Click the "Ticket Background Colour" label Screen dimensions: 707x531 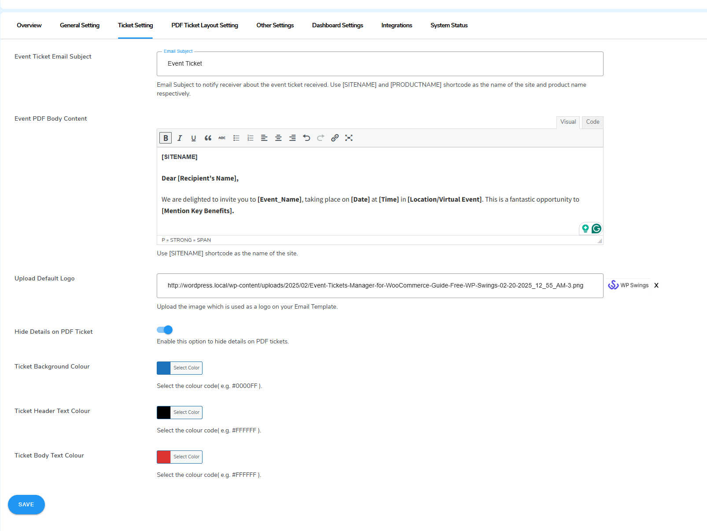coord(52,366)
